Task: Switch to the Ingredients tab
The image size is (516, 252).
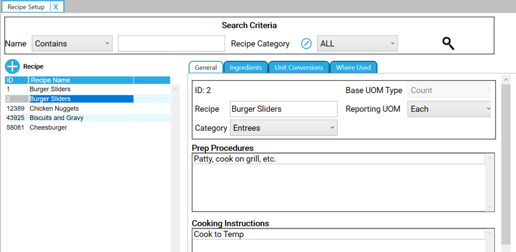Action: click(246, 67)
